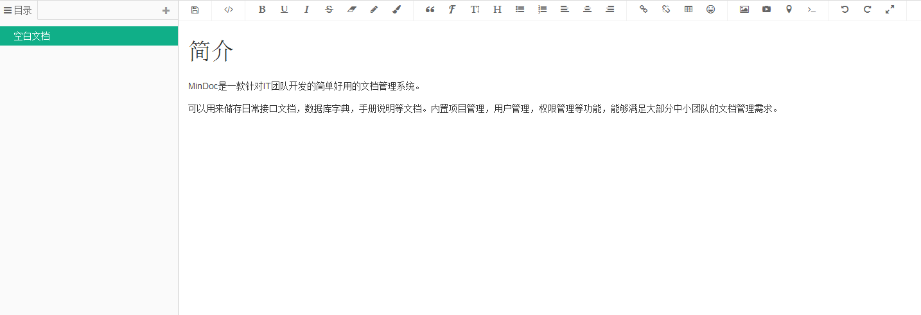Open the font size dropdown
This screenshot has width=921, height=315.
click(475, 10)
